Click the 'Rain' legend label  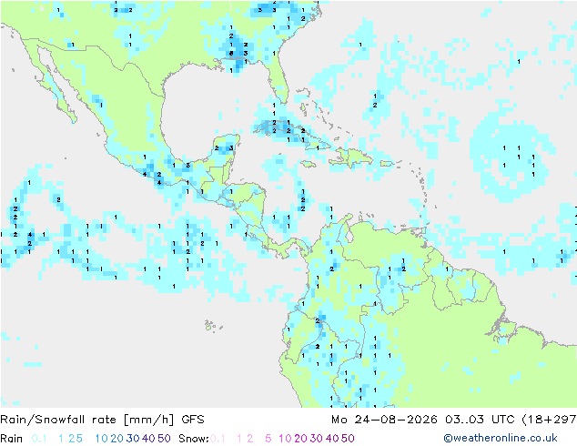12,439
